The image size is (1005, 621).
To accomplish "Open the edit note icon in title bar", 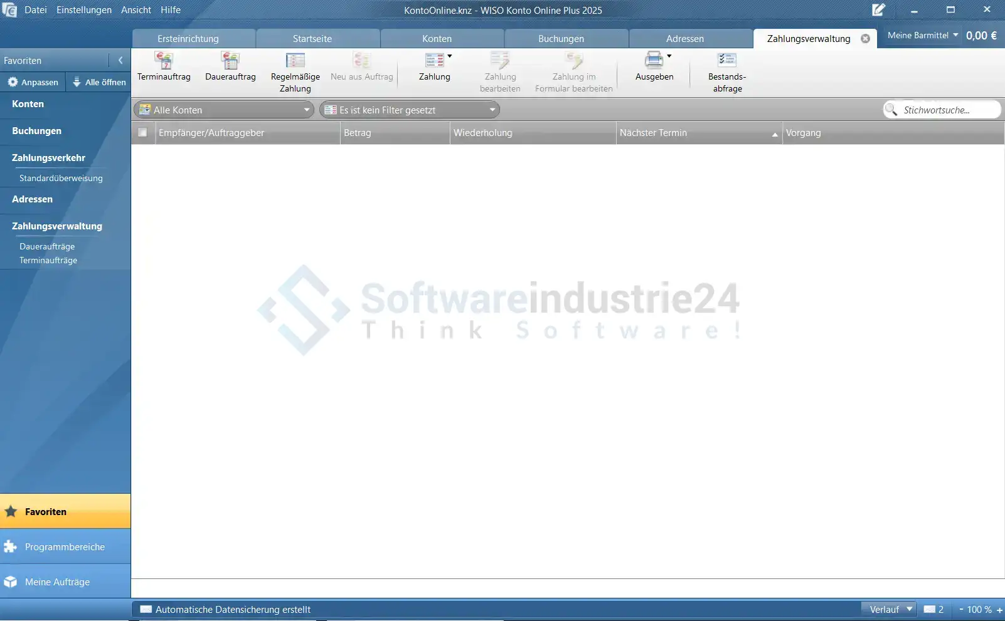I will click(x=878, y=10).
